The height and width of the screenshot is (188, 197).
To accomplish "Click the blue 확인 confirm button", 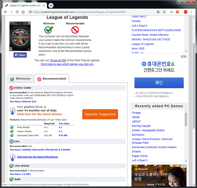I will [x=159, y=83].
